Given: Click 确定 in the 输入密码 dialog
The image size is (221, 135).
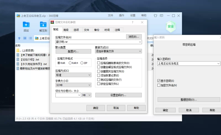Looking at the screenshot, I should pos(165,110).
